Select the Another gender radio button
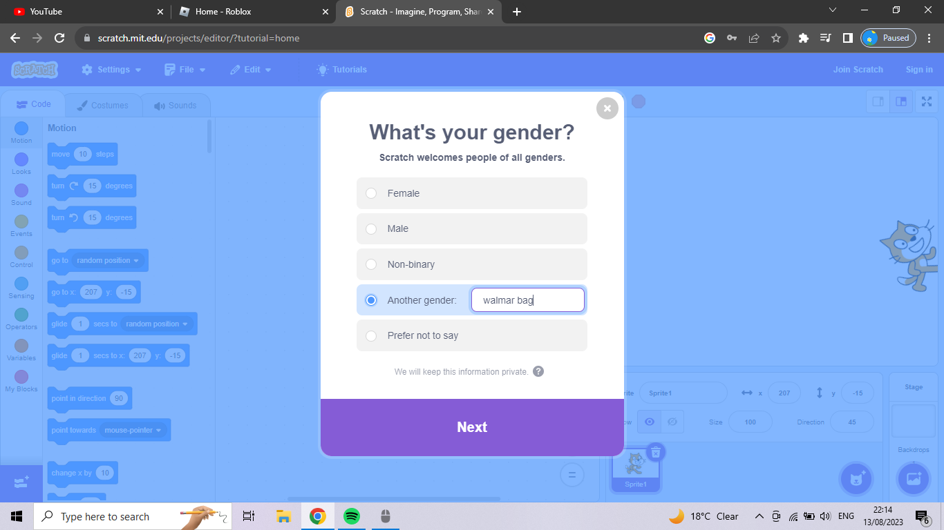Image resolution: width=944 pixels, height=530 pixels. (x=371, y=300)
